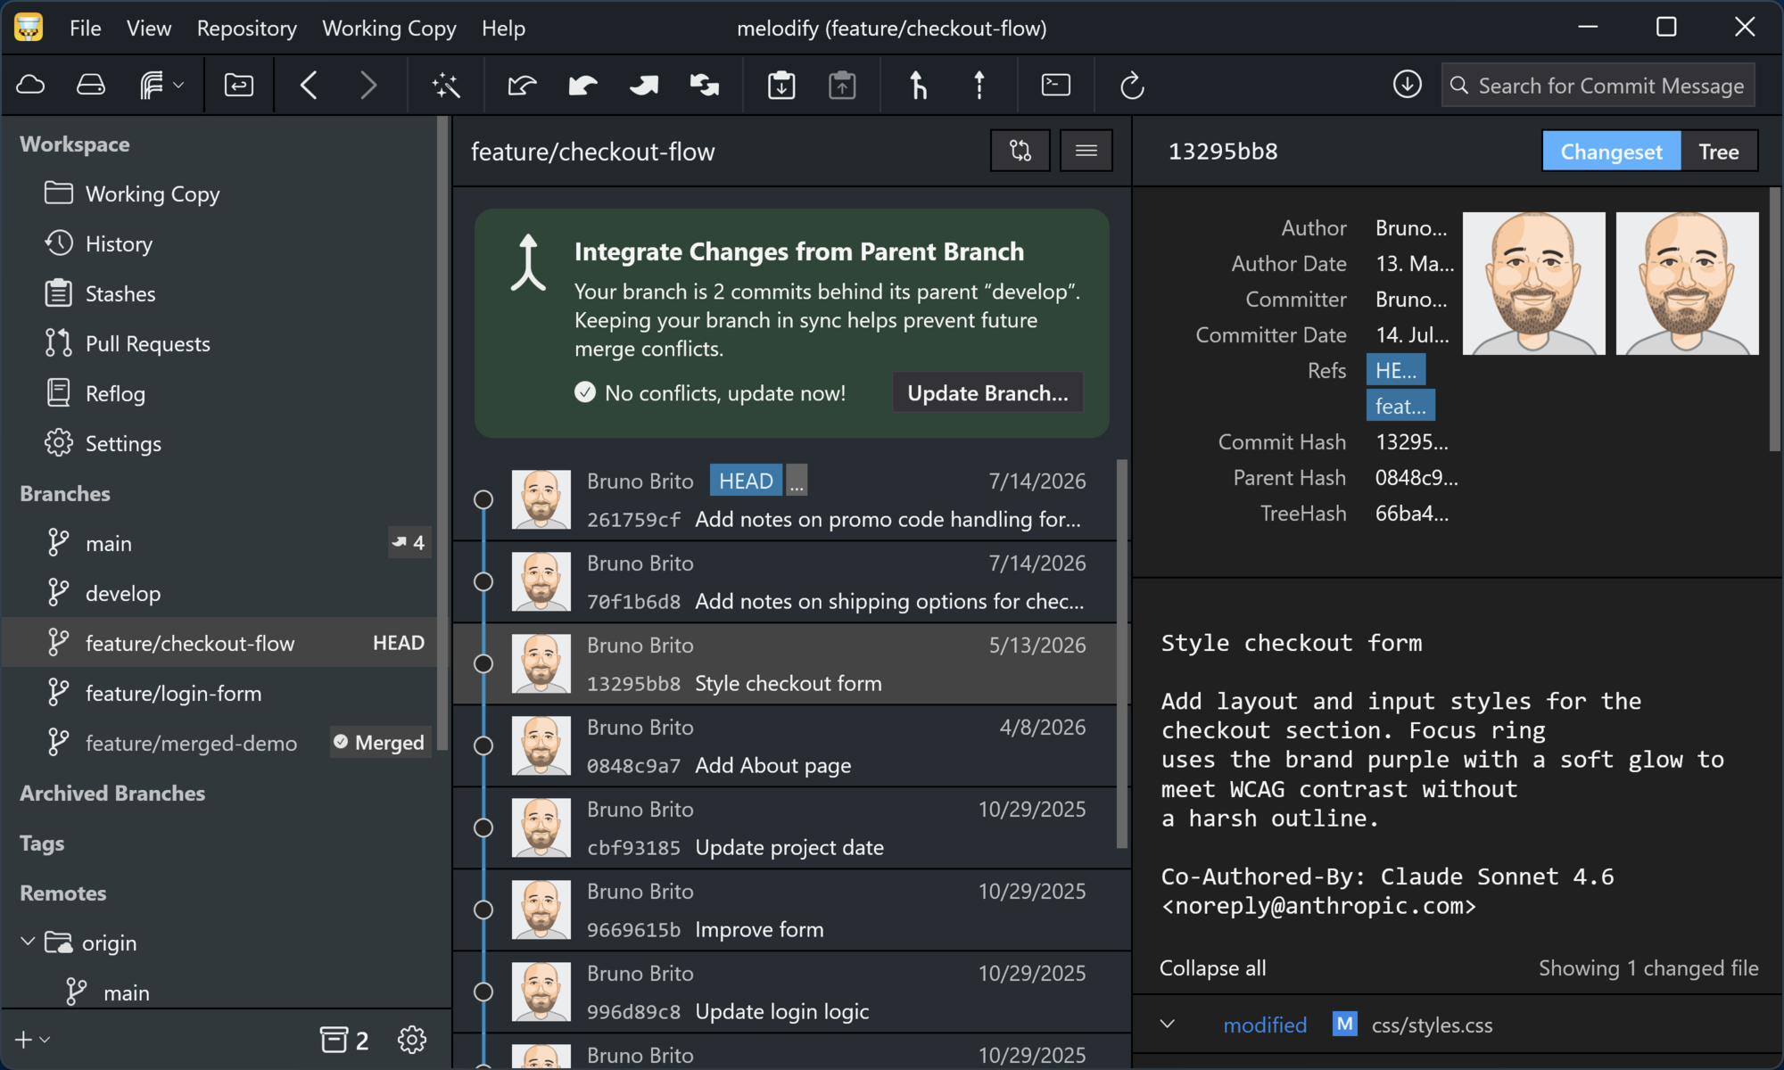Click the Refresh toolbar icon
Screen dimensions: 1784x1070
[1132, 85]
